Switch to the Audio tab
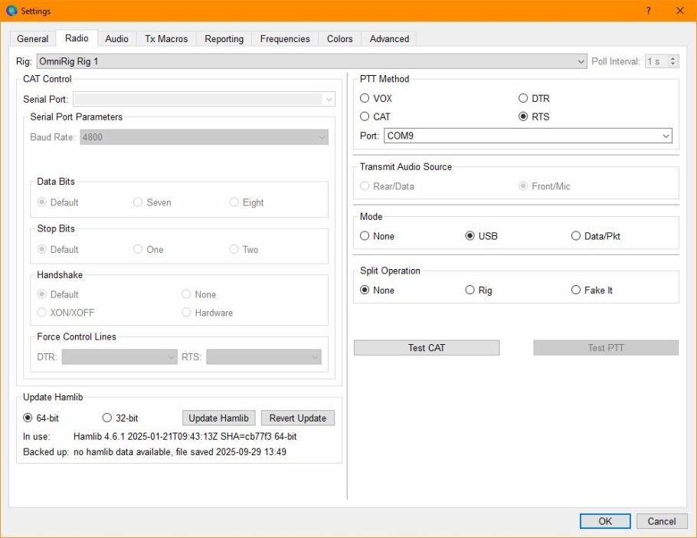The width and height of the screenshot is (697, 538). [x=116, y=39]
